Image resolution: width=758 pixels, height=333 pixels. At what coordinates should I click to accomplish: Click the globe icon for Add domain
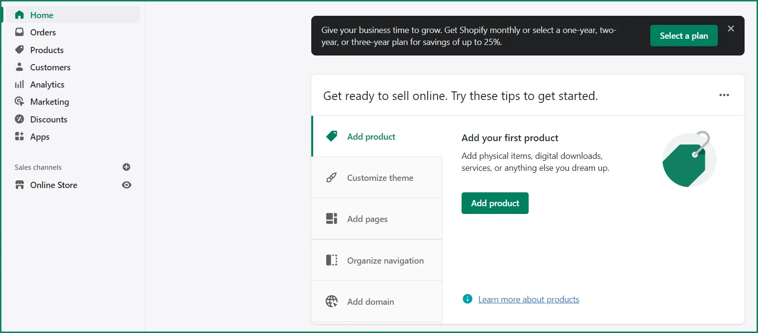pos(331,301)
